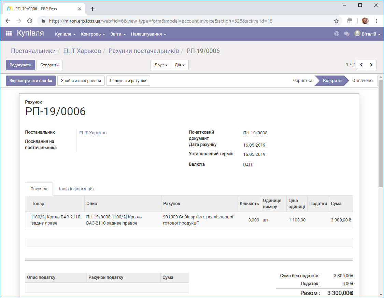Expand the Налаштування menu
384x298 pixels.
pos(148,34)
